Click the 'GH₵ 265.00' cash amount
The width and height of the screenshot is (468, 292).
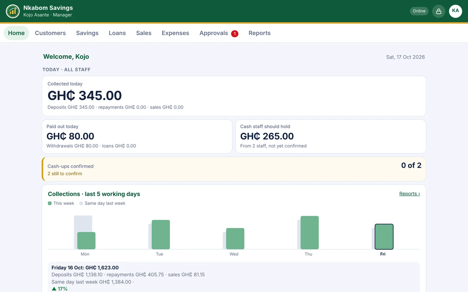pyautogui.click(x=267, y=136)
